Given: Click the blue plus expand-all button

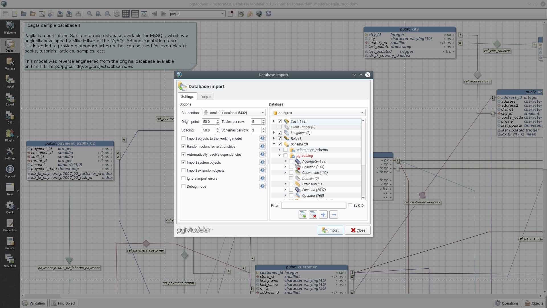Looking at the screenshot, I should click(x=323, y=214).
